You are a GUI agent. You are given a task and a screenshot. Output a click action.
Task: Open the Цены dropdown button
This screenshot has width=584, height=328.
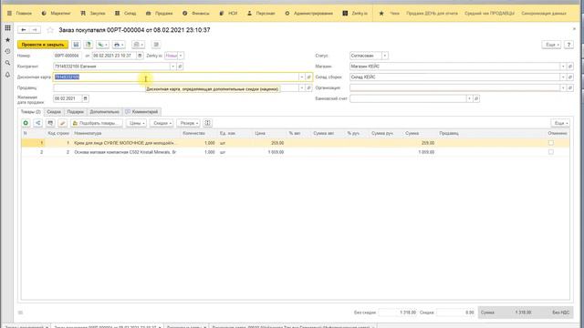pos(136,123)
